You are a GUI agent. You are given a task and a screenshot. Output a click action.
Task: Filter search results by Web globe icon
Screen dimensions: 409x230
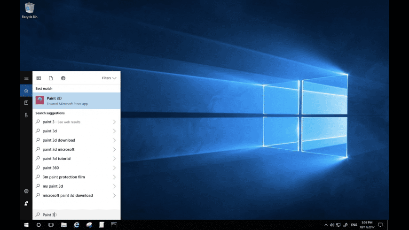63,78
